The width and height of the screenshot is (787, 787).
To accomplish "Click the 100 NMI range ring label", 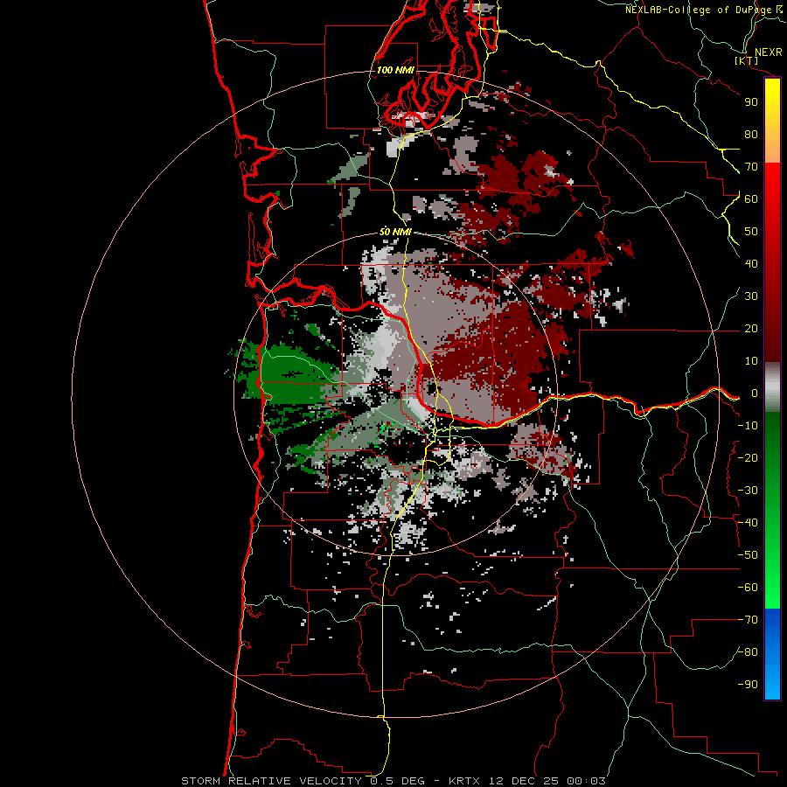I will [x=395, y=70].
